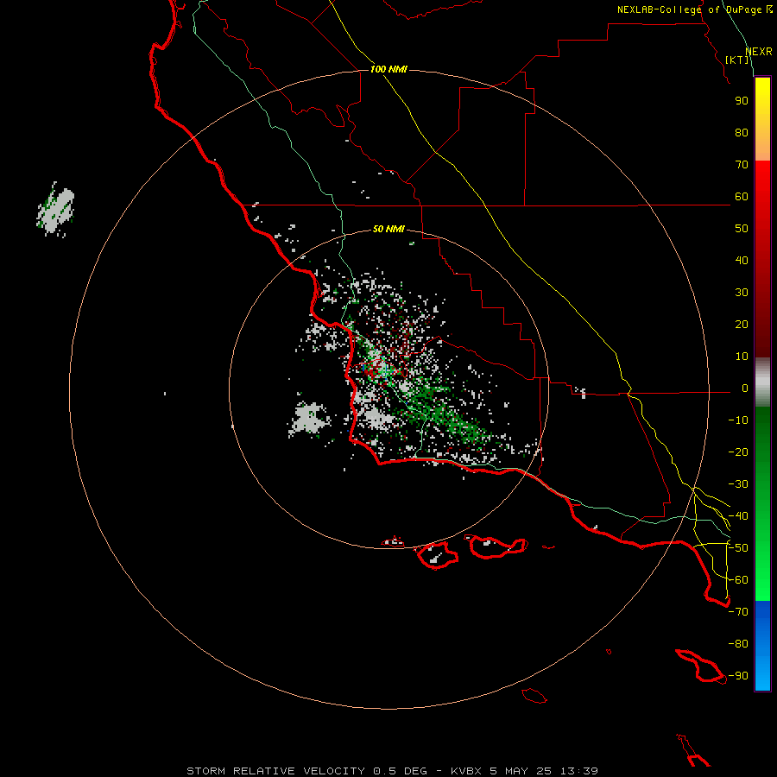Click the positive 10 scale value
This screenshot has height=777, width=777.
point(742,357)
